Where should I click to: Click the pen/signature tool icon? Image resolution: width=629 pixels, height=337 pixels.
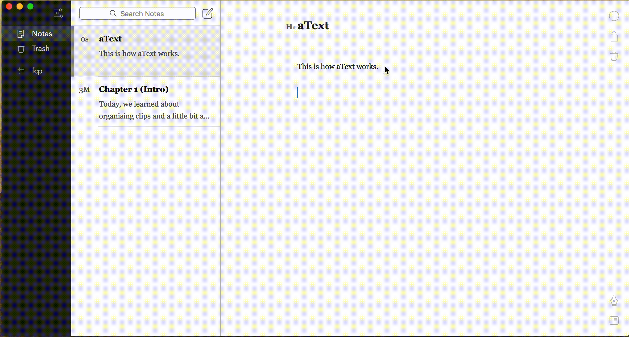point(614,300)
